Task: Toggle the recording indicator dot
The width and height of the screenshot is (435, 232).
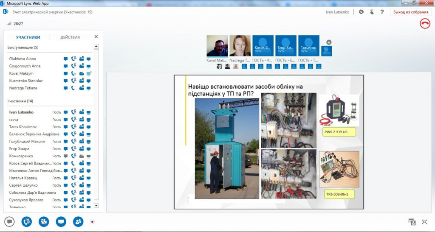Action: 92,222
